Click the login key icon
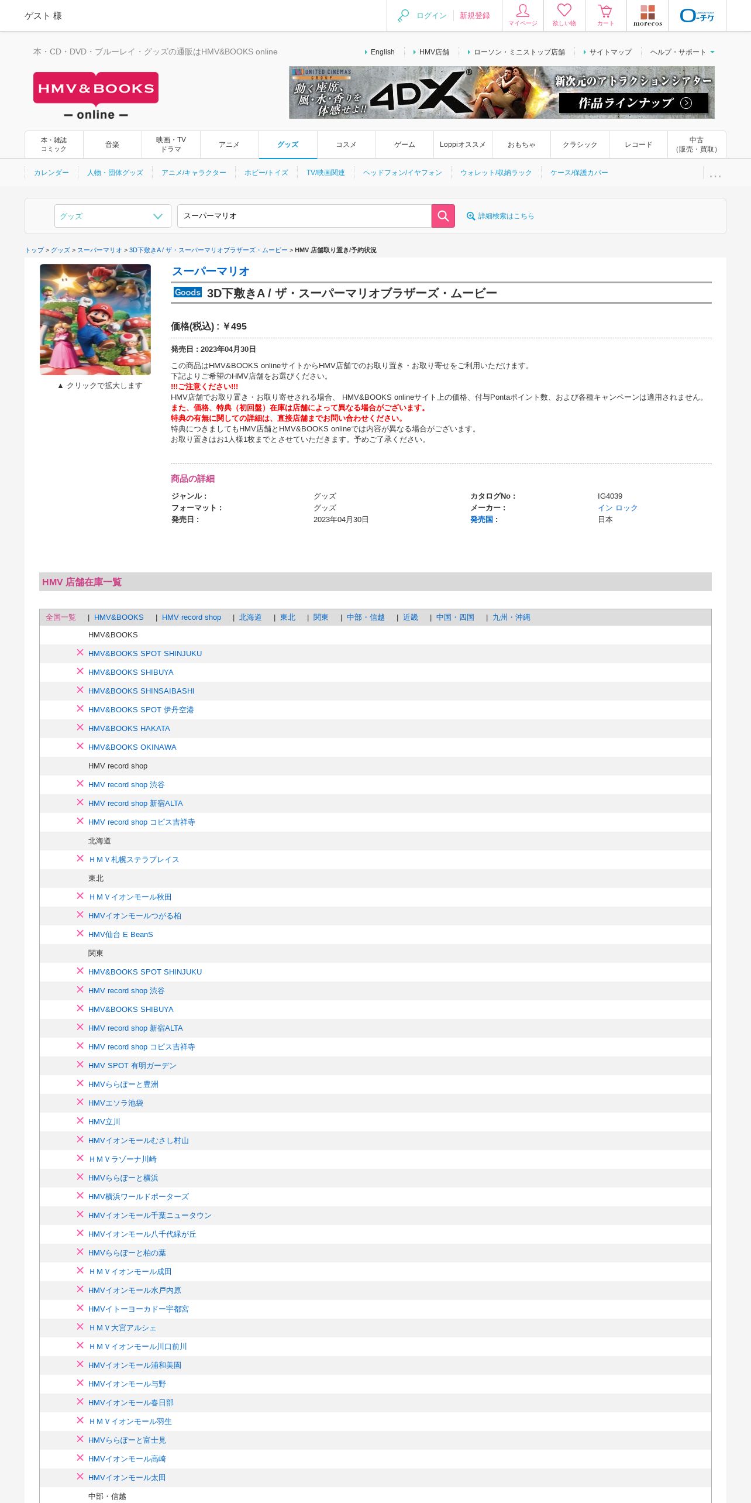Screen dimensions: 751x1503 403,16
